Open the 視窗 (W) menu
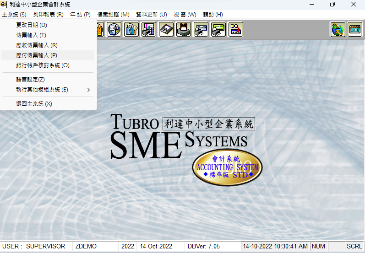 point(185,15)
